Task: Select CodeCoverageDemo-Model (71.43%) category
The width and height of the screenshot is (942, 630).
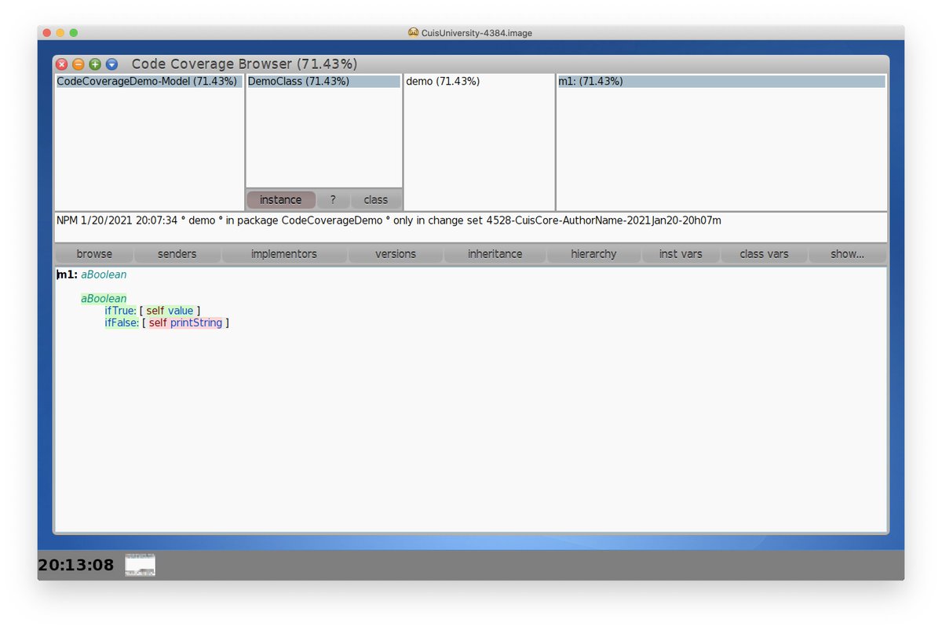Action: [x=149, y=82]
